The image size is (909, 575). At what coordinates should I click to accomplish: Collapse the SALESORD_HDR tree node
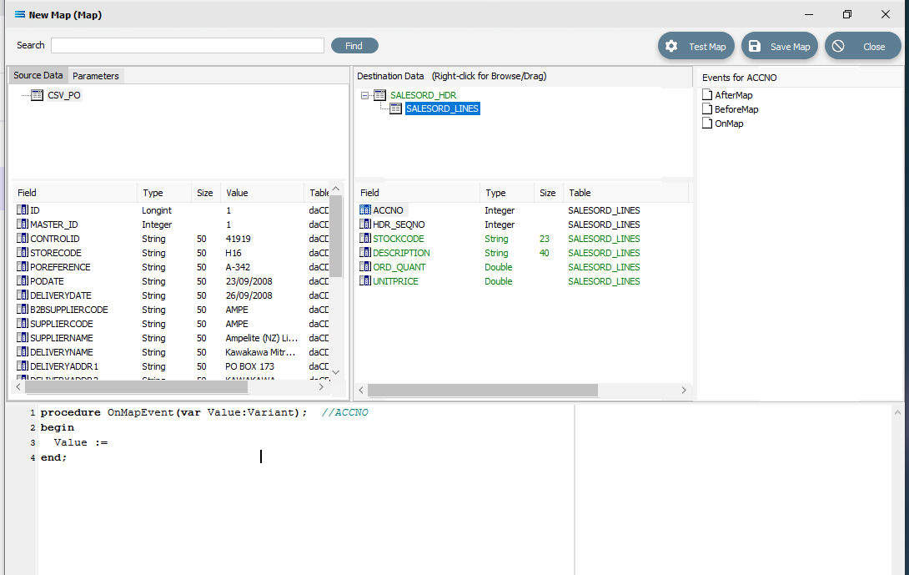point(364,95)
